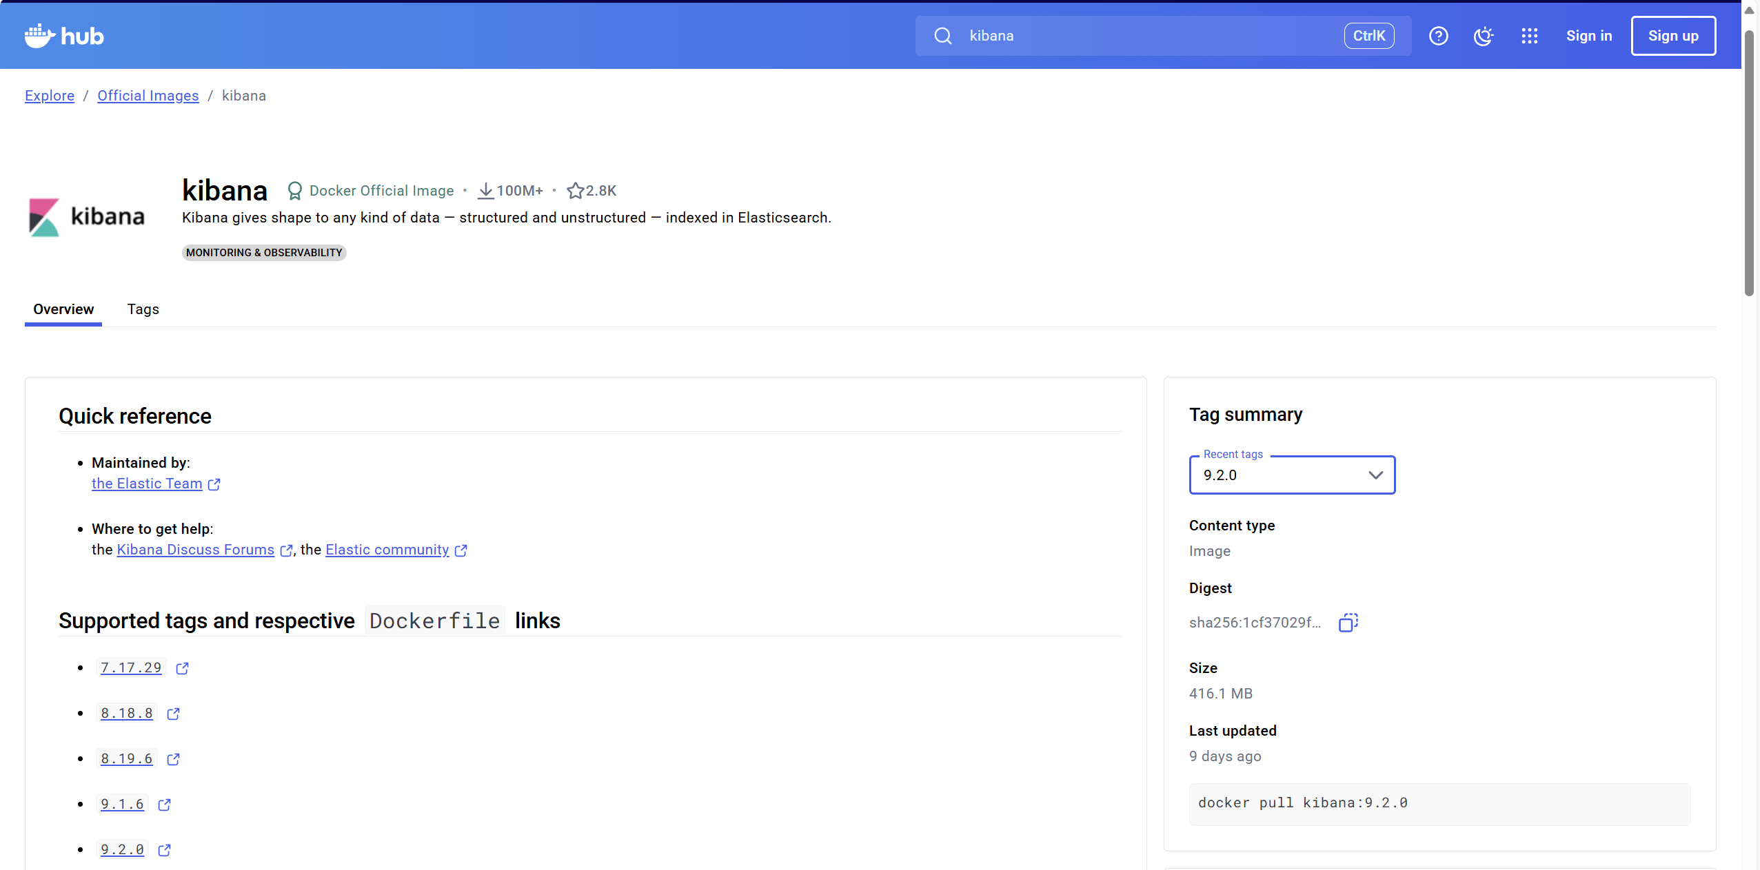
Task: Open the help question mark icon
Action: pos(1438,36)
